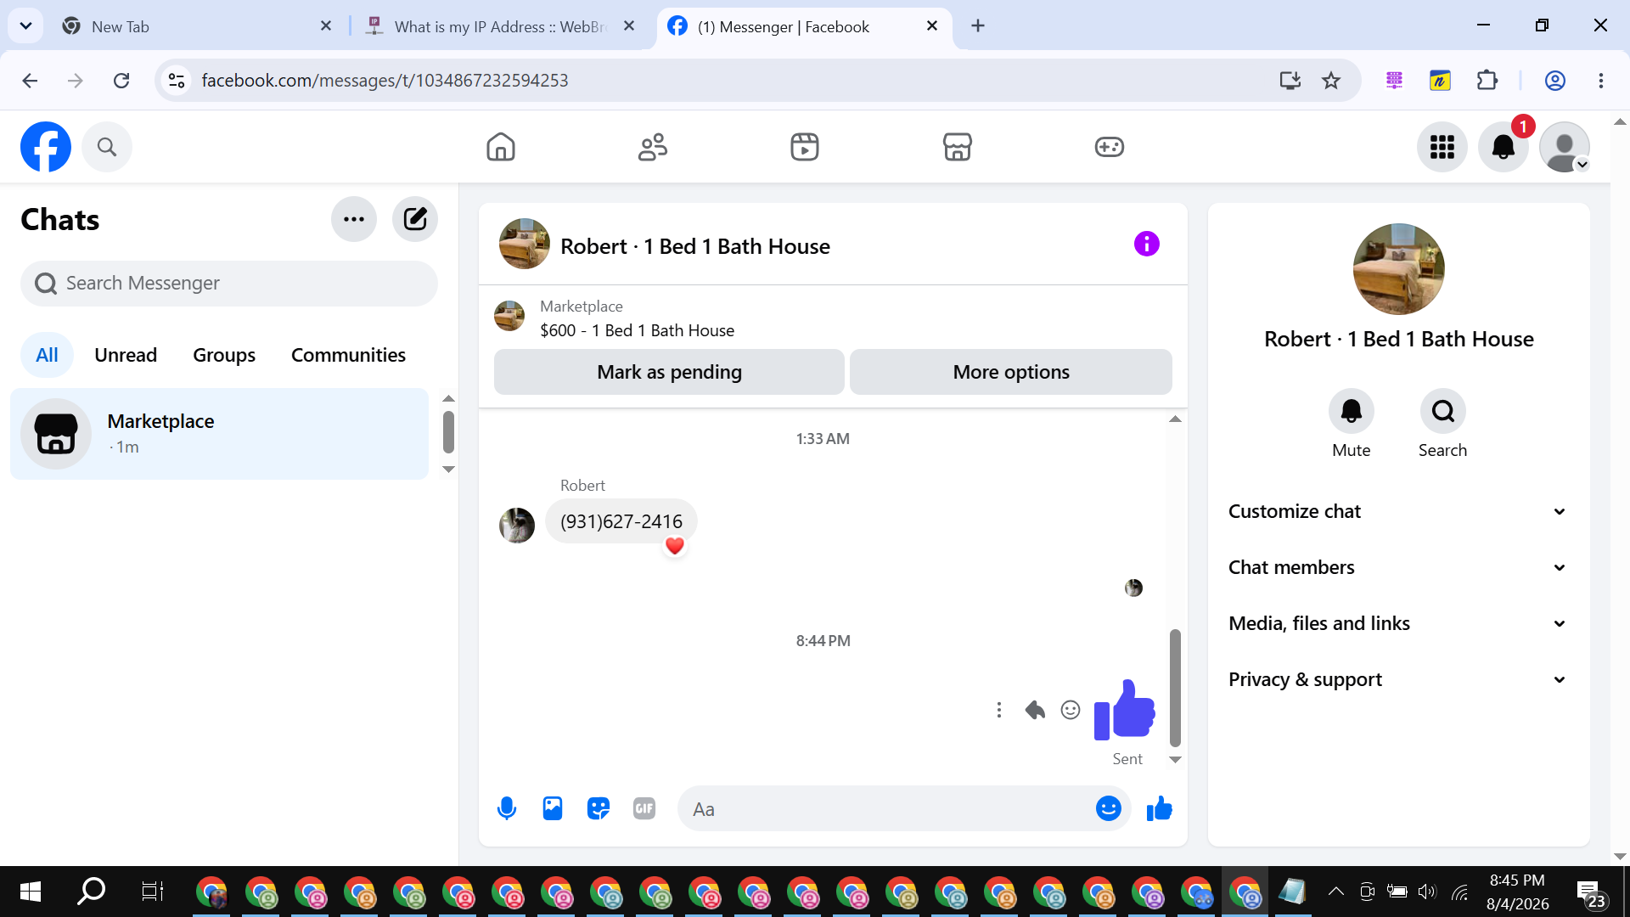Open the Gaming controller icon

click(1109, 147)
